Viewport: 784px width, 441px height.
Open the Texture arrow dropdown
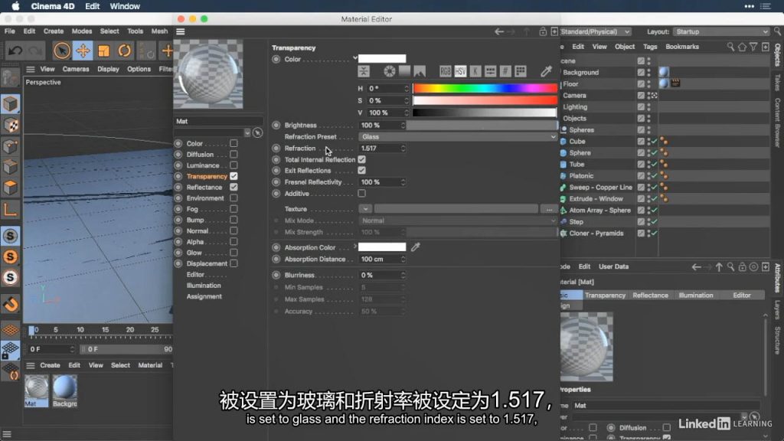pyautogui.click(x=365, y=209)
